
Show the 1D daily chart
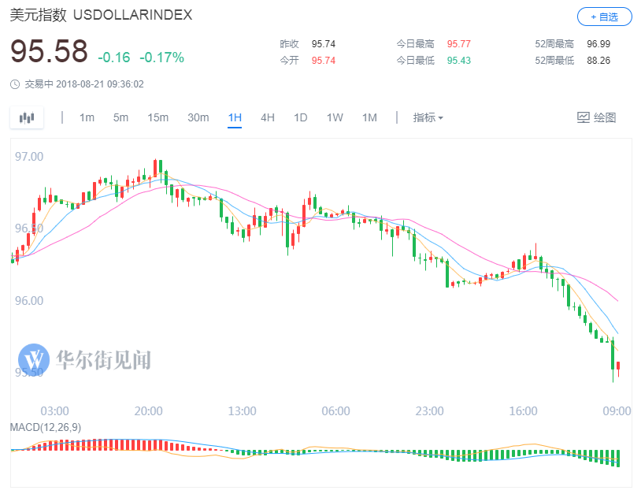click(x=301, y=117)
